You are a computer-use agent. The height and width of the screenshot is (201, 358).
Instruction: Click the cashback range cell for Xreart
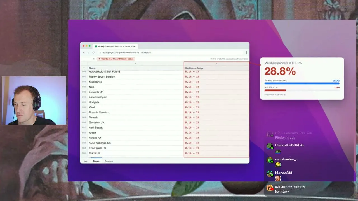click(x=216, y=133)
